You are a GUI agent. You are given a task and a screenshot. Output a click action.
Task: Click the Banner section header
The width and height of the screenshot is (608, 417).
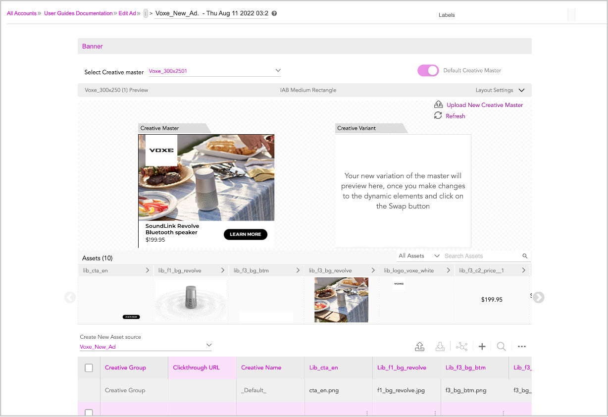(304, 46)
